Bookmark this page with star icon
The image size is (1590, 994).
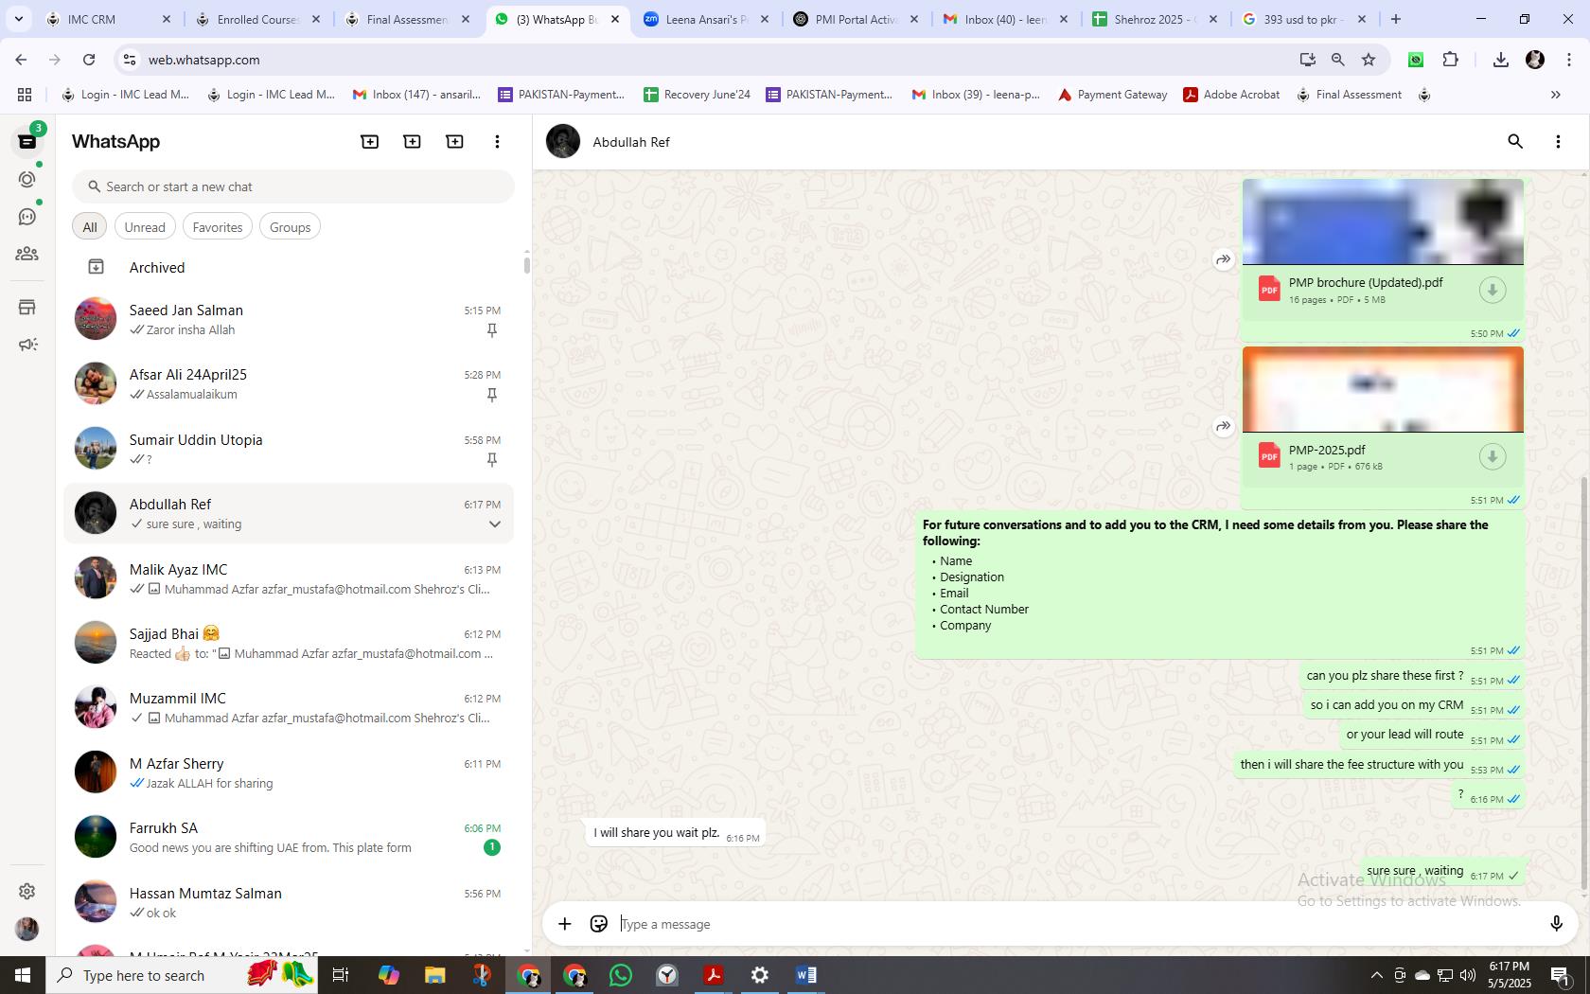(x=1369, y=60)
